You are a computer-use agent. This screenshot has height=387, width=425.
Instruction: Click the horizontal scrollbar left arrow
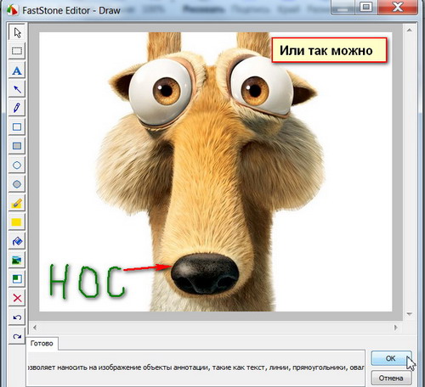35,328
